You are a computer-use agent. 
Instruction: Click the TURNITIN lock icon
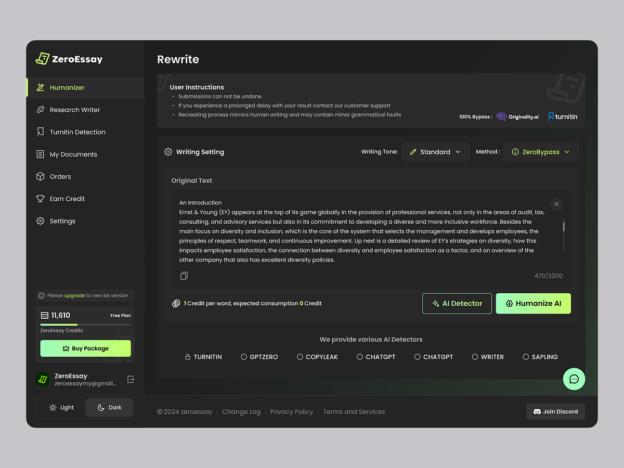188,357
